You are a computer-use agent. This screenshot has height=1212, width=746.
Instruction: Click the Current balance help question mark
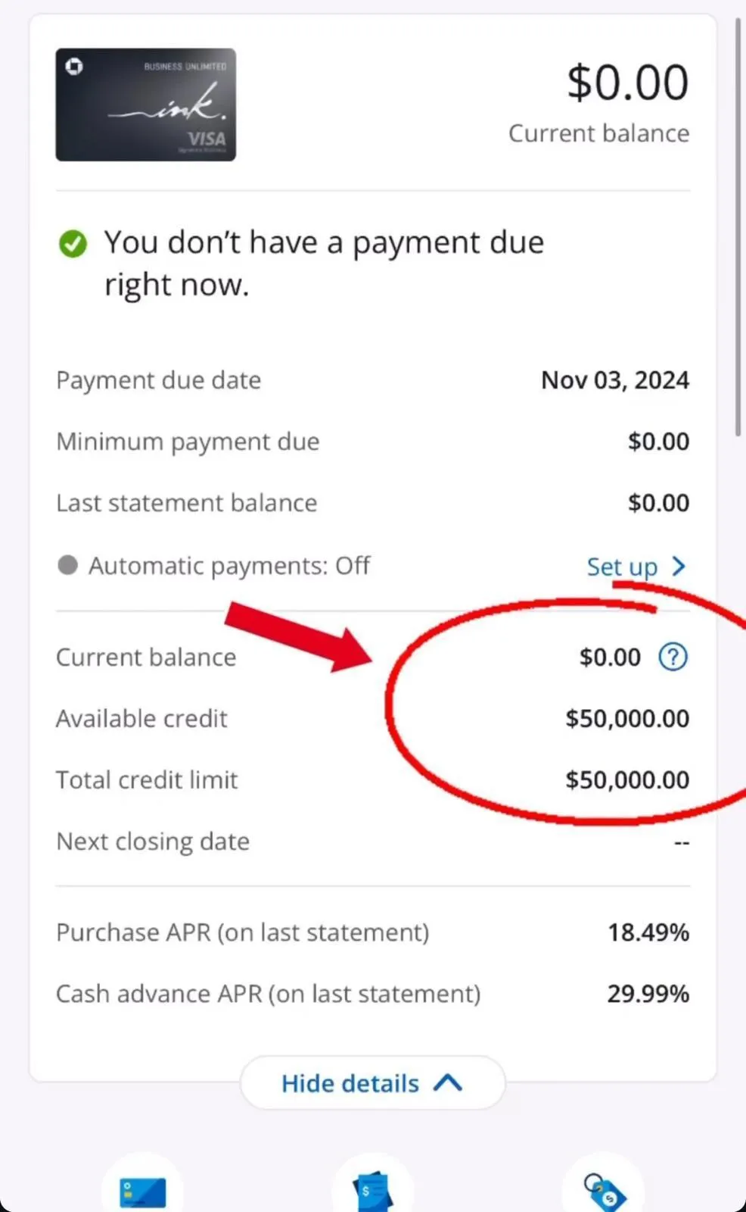[673, 657]
